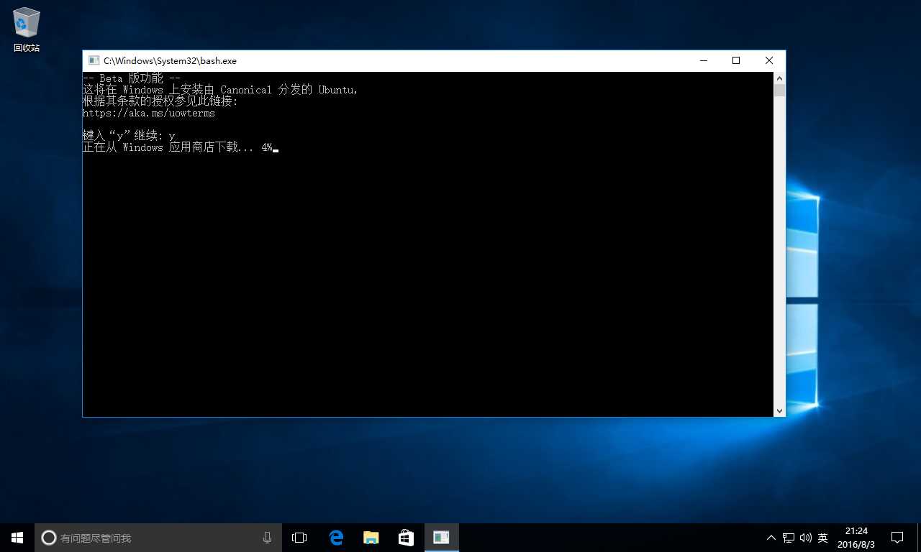Show hidden system tray icons
This screenshot has width=921, height=552.
click(771, 538)
